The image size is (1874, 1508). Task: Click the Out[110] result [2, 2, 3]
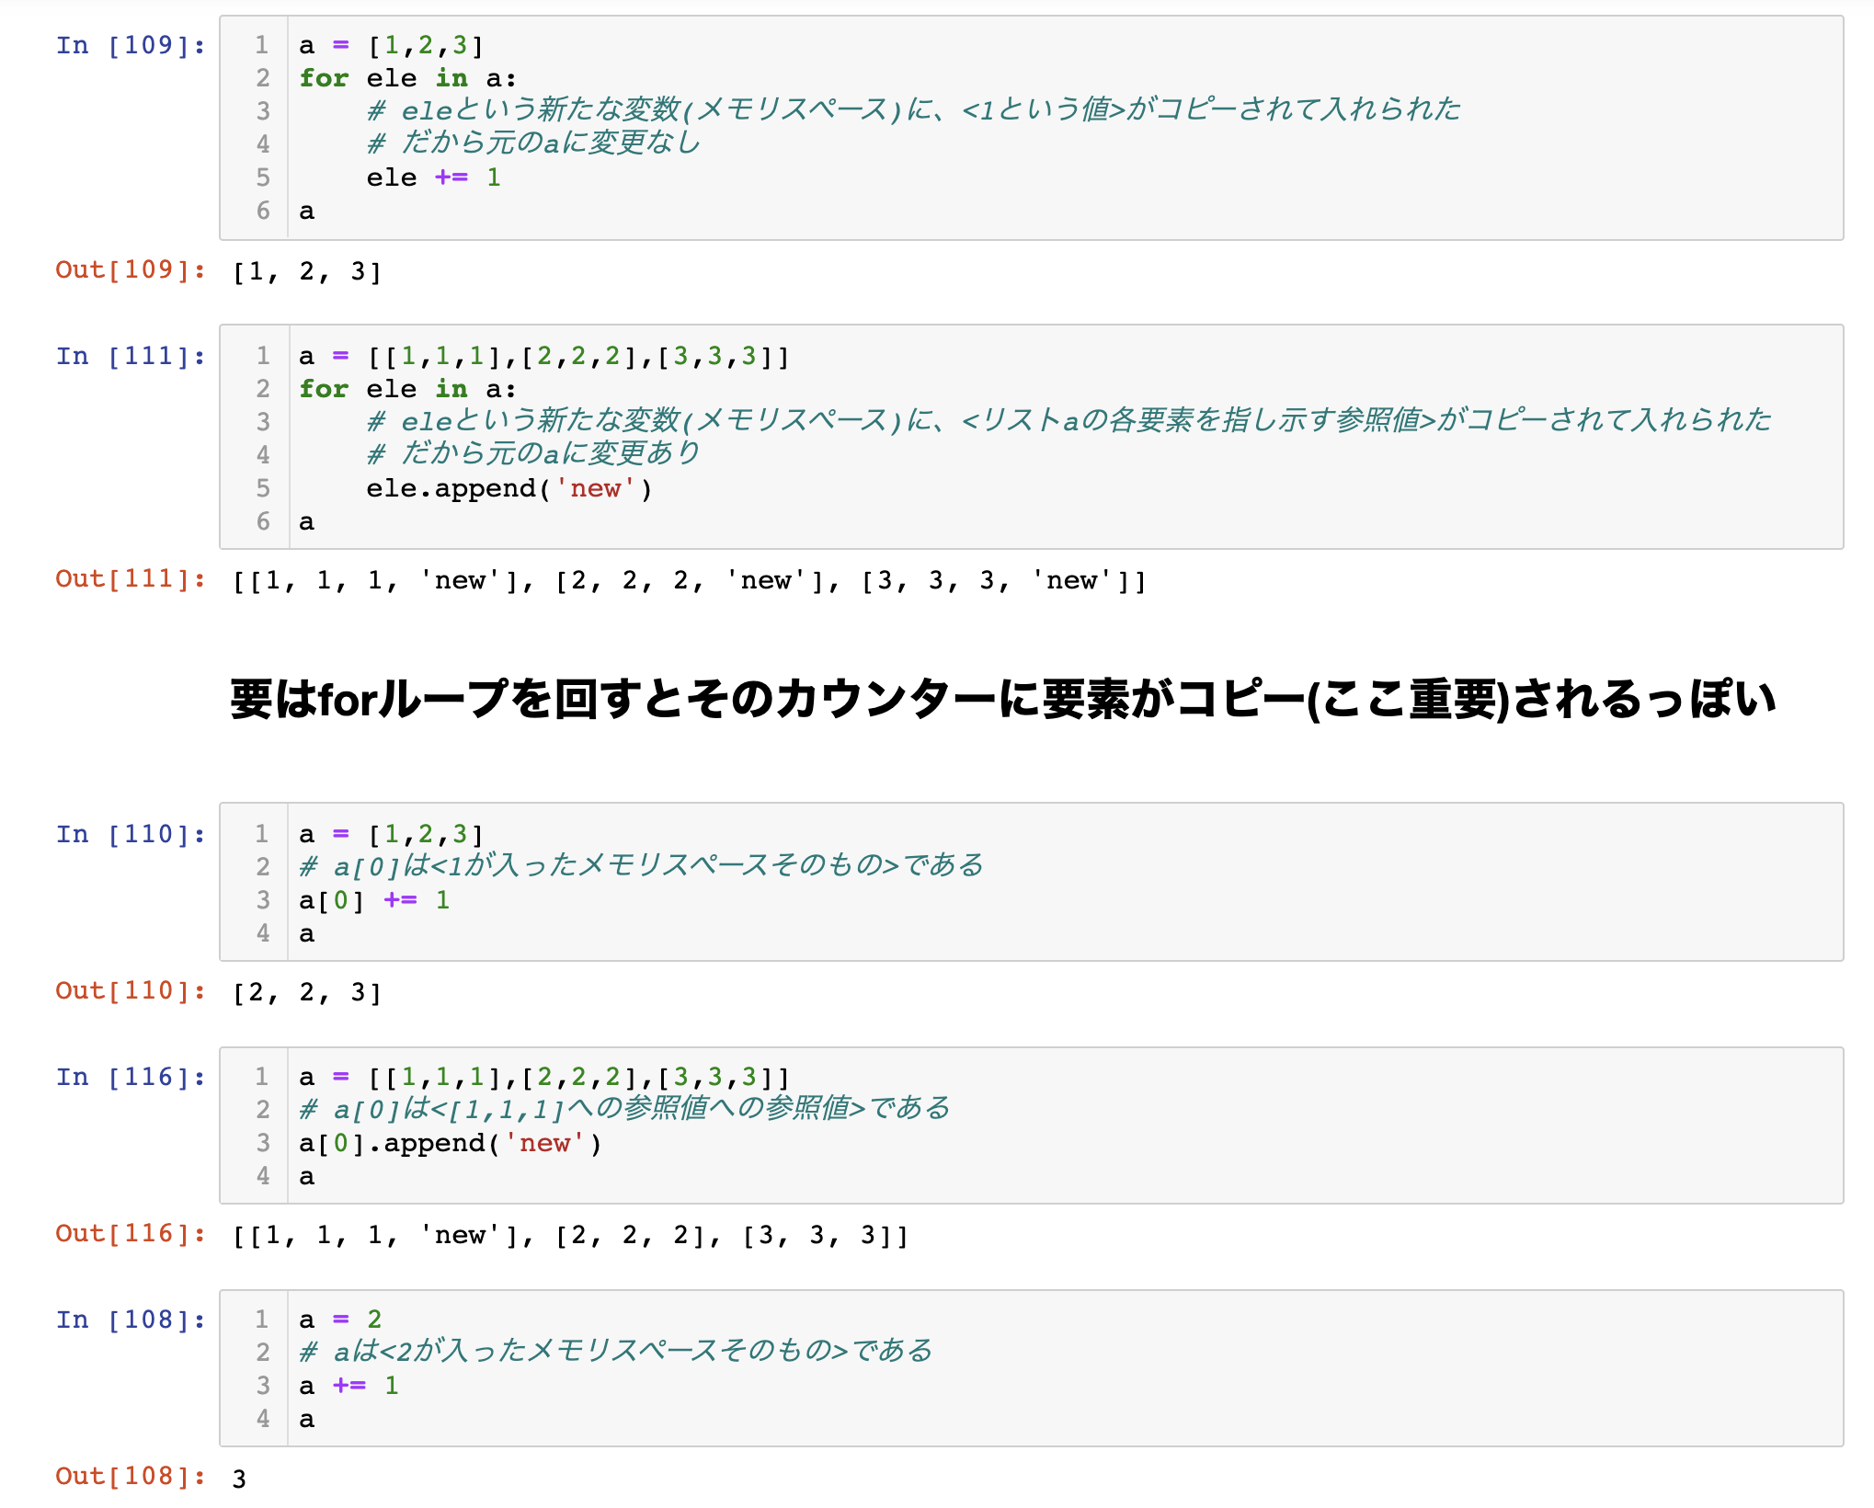(306, 992)
